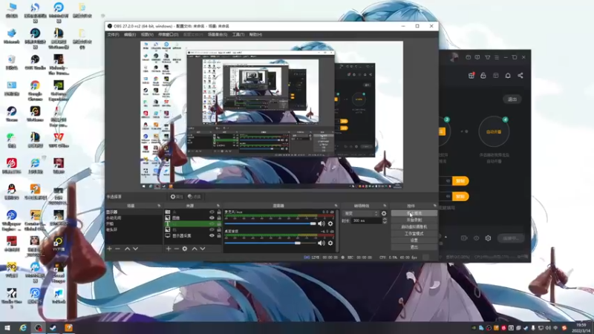
Task: Open source properties gear in Sources panel footer
Action: click(184, 249)
